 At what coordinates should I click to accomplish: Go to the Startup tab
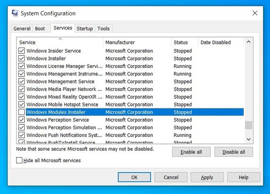(85, 28)
